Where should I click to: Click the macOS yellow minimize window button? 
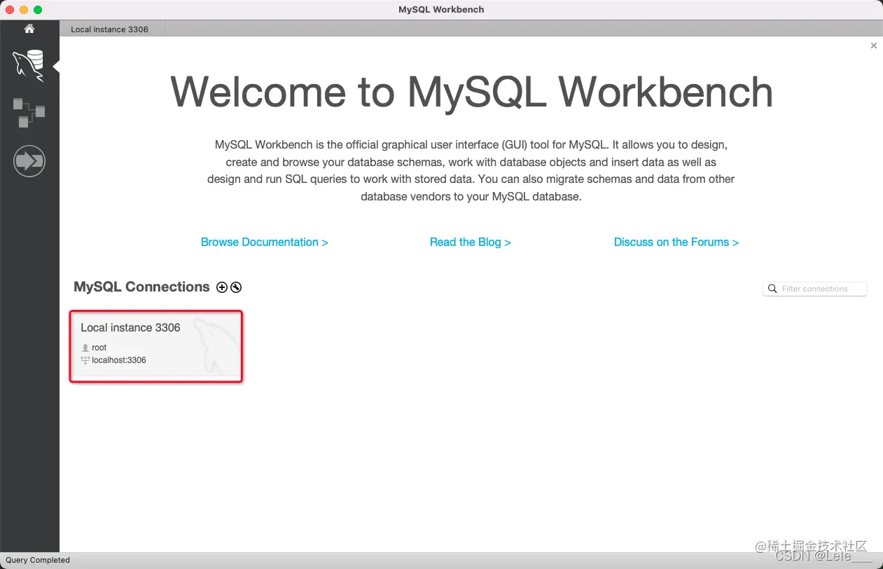[x=24, y=10]
